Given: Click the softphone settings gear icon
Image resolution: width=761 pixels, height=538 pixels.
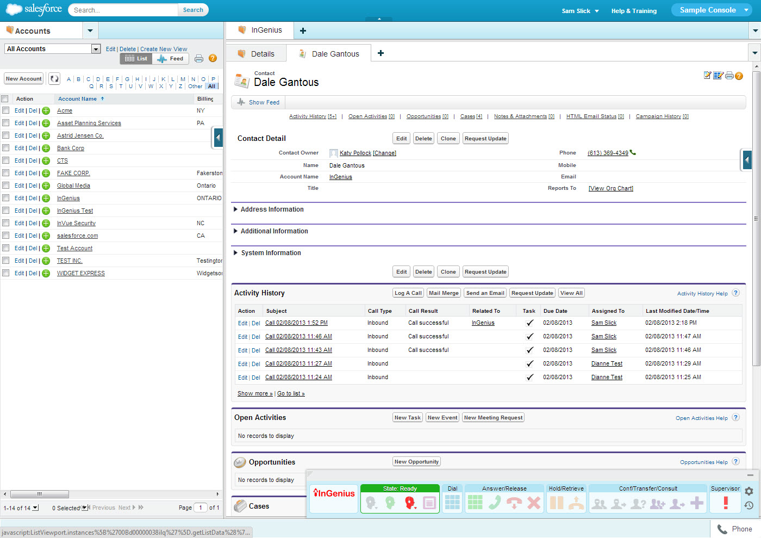Looking at the screenshot, I should 749,491.
